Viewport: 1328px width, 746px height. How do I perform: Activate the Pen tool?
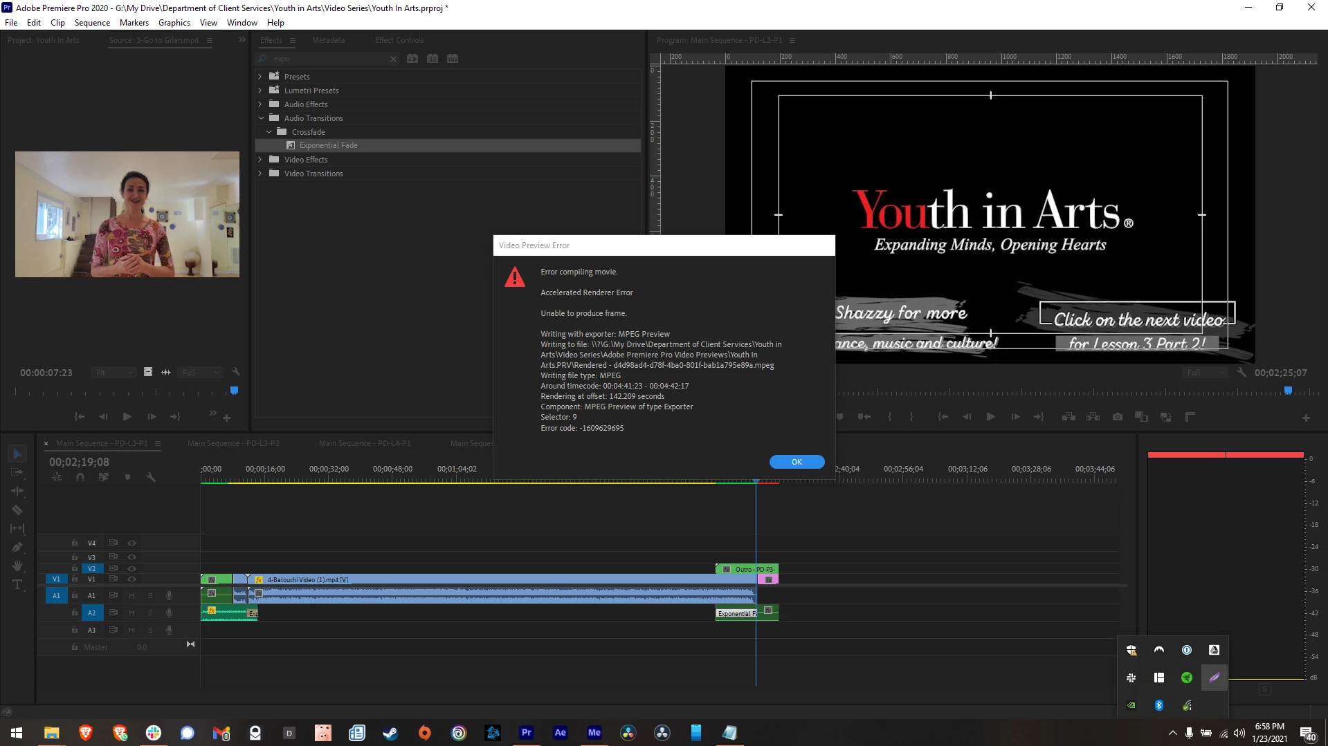pos(17,547)
